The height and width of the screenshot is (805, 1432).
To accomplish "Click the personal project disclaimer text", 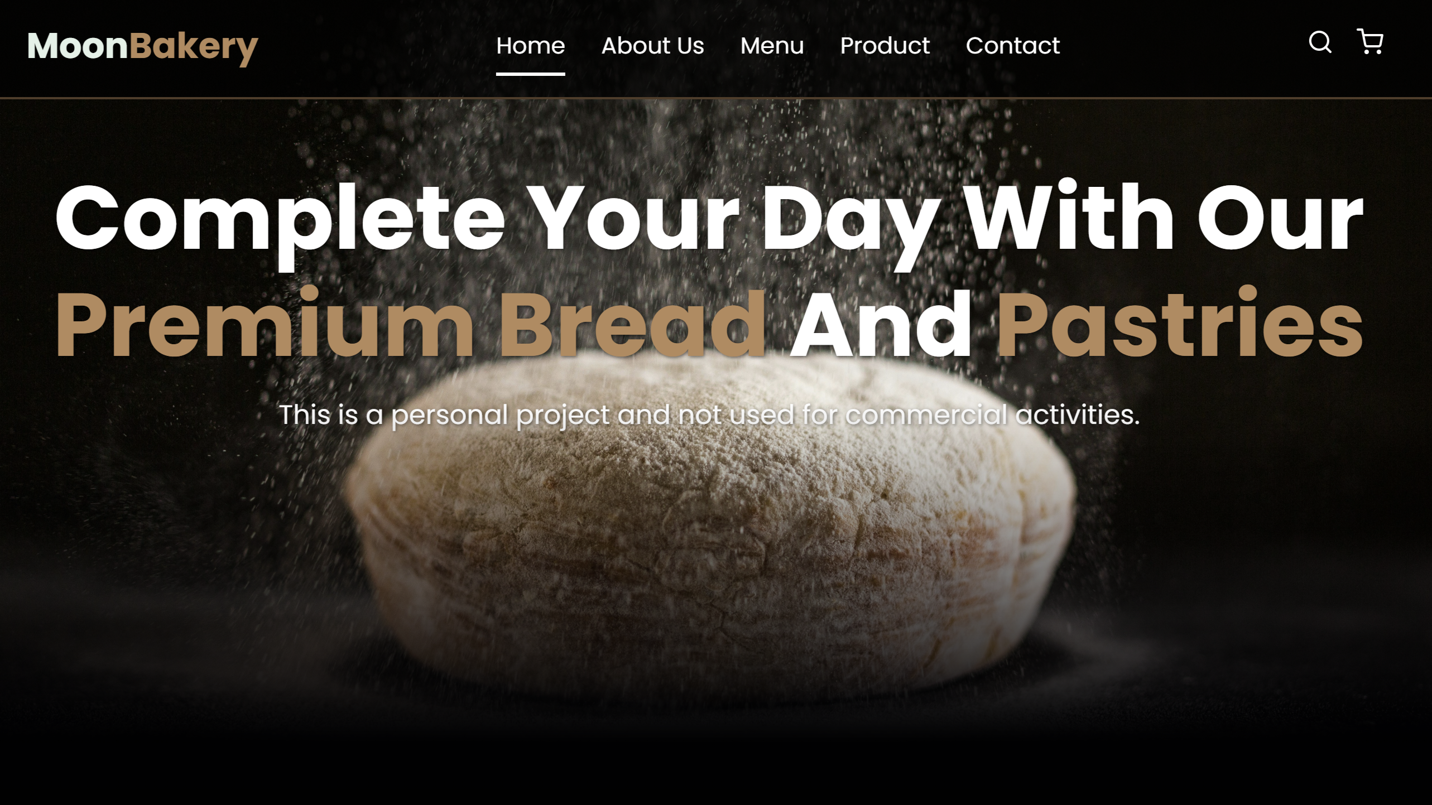I will click(x=709, y=416).
